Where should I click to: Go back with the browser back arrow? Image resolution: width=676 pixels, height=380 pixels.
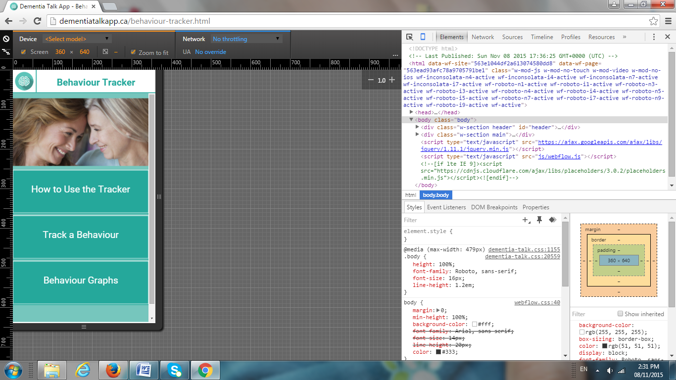pos(8,21)
